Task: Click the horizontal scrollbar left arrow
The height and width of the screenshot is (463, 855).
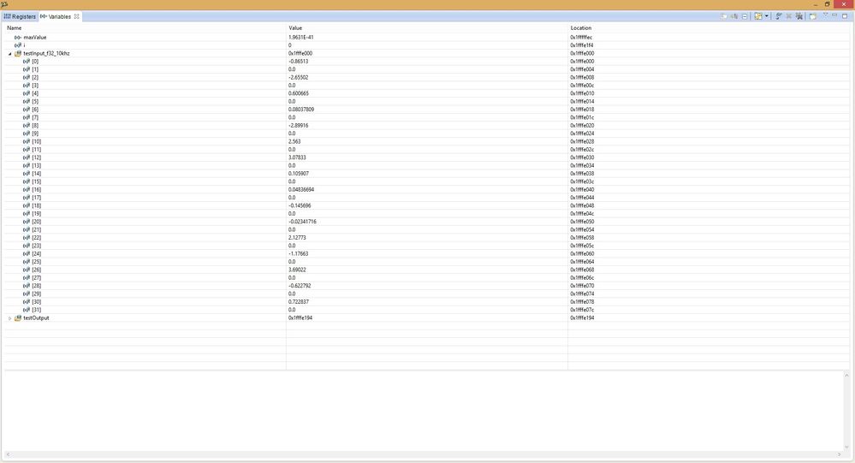Action: [8, 454]
